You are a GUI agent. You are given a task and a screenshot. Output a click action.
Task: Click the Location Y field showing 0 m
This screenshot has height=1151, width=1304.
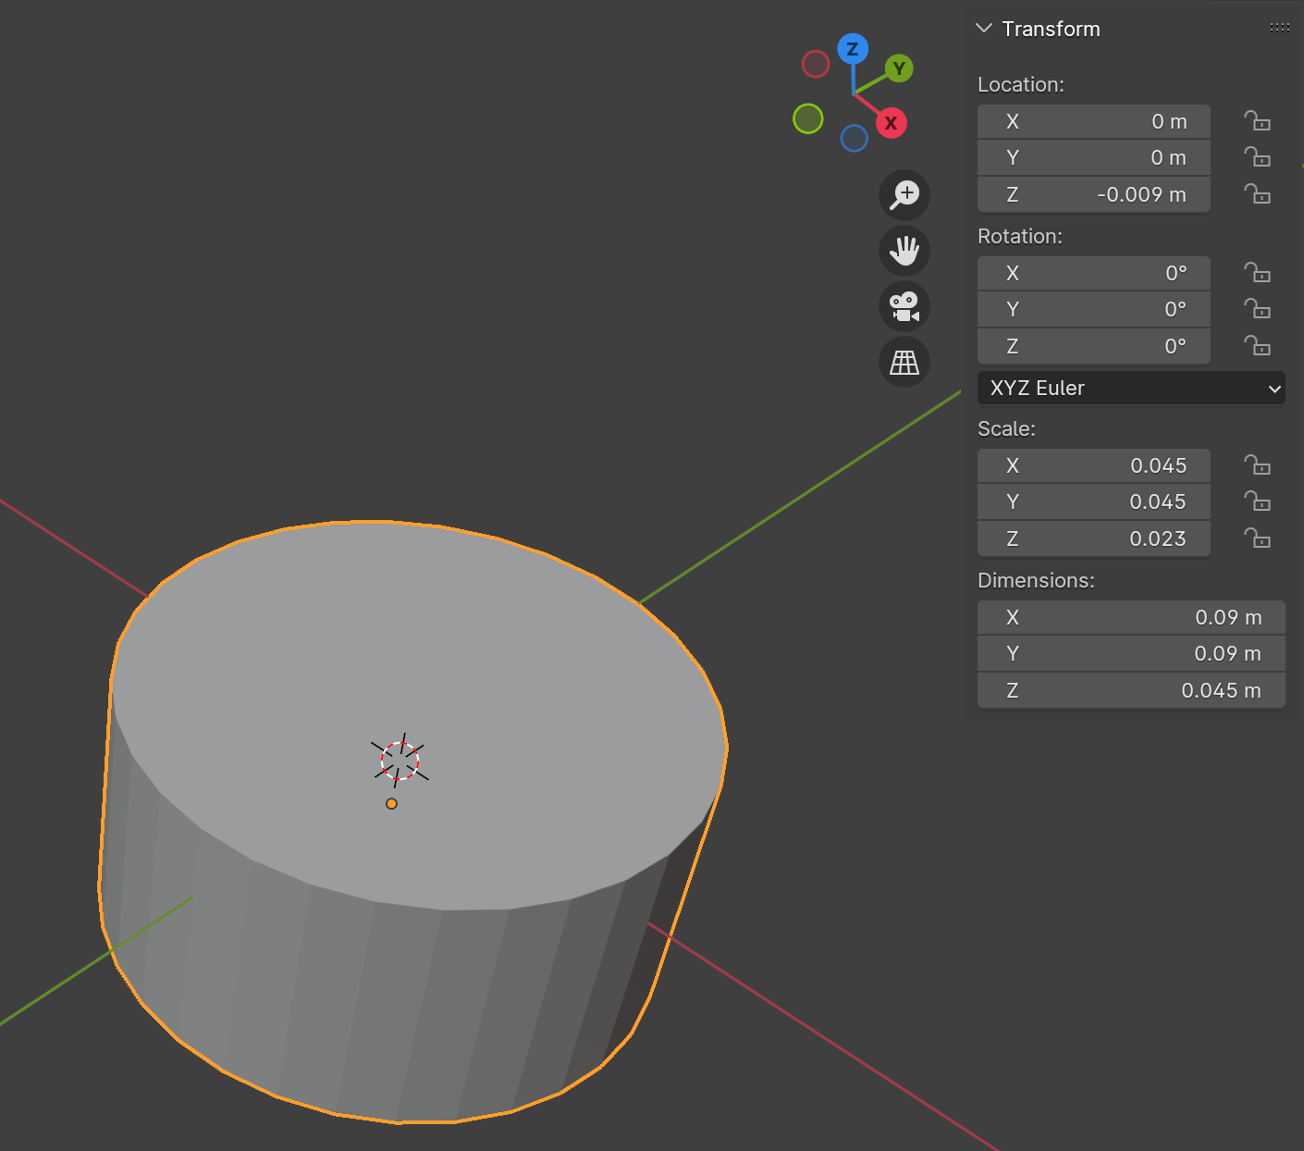[x=1094, y=157]
